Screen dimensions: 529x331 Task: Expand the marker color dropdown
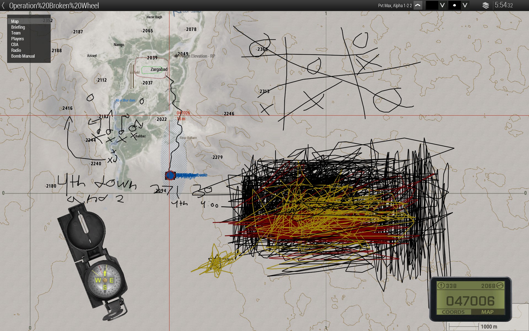(x=442, y=6)
